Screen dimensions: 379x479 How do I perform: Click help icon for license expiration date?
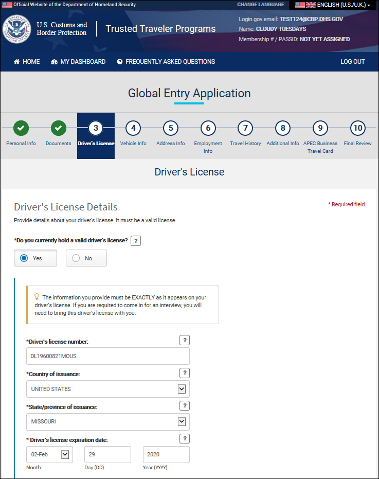(185, 438)
